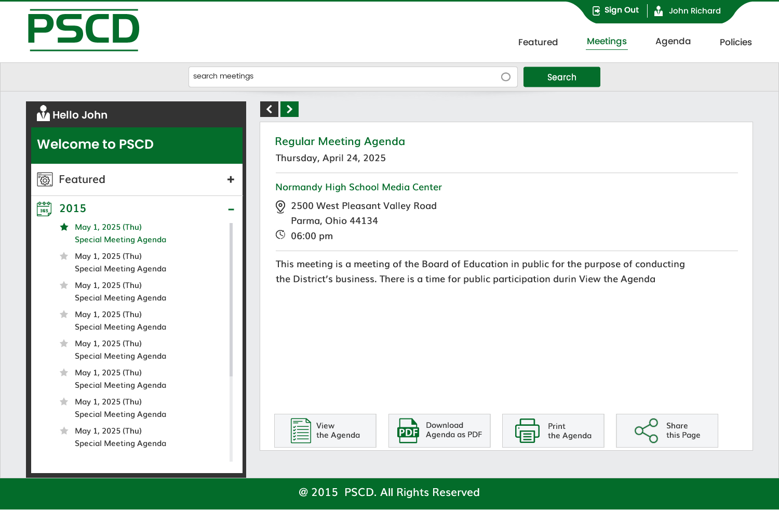Viewport: 779px width, 510px height.
Task: Open Normandy High School Media Center link
Action: pos(358,187)
